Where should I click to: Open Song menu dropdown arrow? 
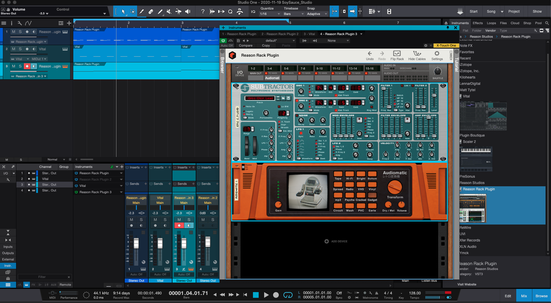pos(502,11)
